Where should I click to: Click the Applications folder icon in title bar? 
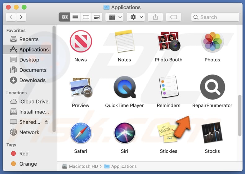click(106, 7)
